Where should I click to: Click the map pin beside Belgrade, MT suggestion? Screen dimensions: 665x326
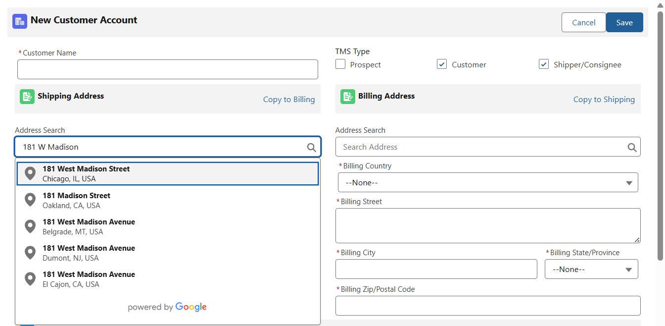(30, 226)
